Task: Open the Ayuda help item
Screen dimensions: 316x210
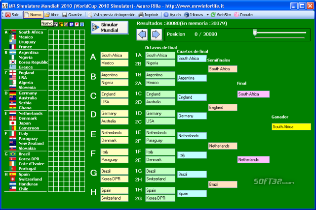Action: tap(172, 15)
